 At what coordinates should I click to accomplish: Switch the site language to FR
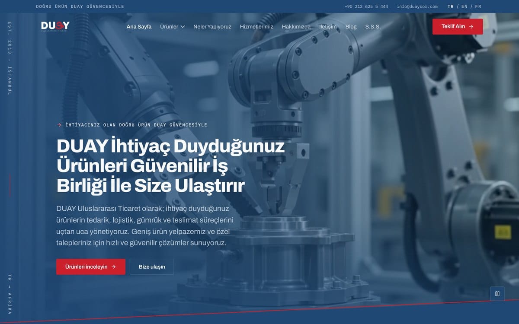pyautogui.click(x=478, y=6)
